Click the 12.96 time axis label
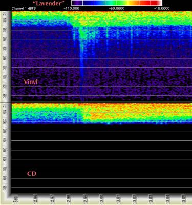 point(36,199)
